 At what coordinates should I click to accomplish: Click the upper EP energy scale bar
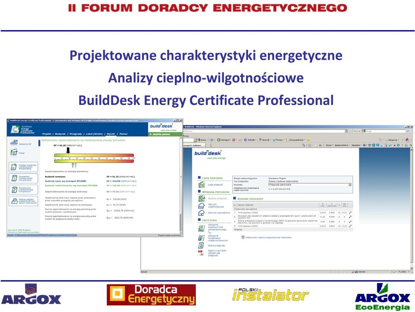point(94,155)
